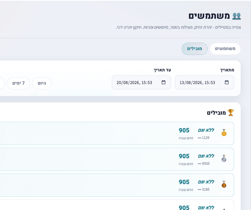Click masked phone number 1129
251x210 pixels.
pyautogui.click(x=203, y=138)
